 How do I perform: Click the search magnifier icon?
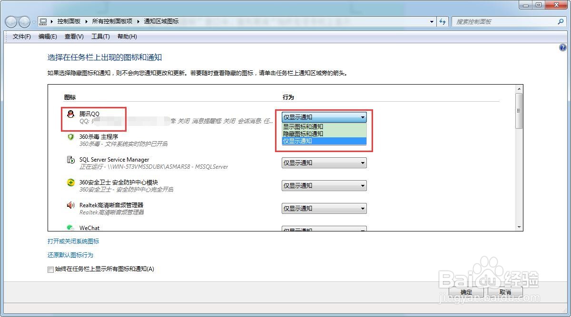pos(561,21)
